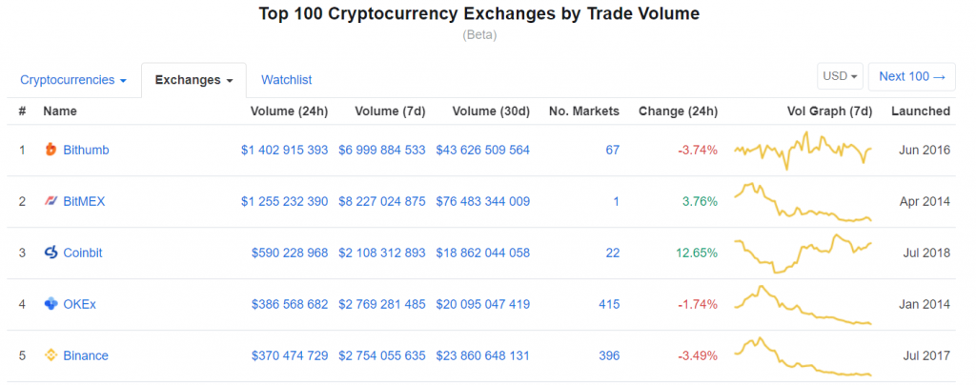This screenshot has height=385, width=976.
Task: Sort table by Change (24h) header
Action: 678,111
